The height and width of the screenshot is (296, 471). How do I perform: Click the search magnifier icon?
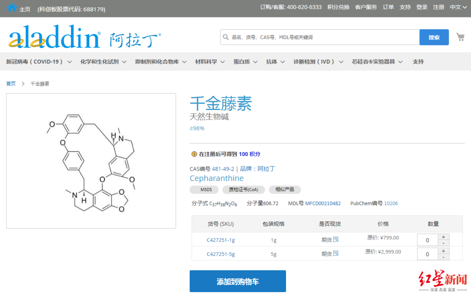coord(225,37)
